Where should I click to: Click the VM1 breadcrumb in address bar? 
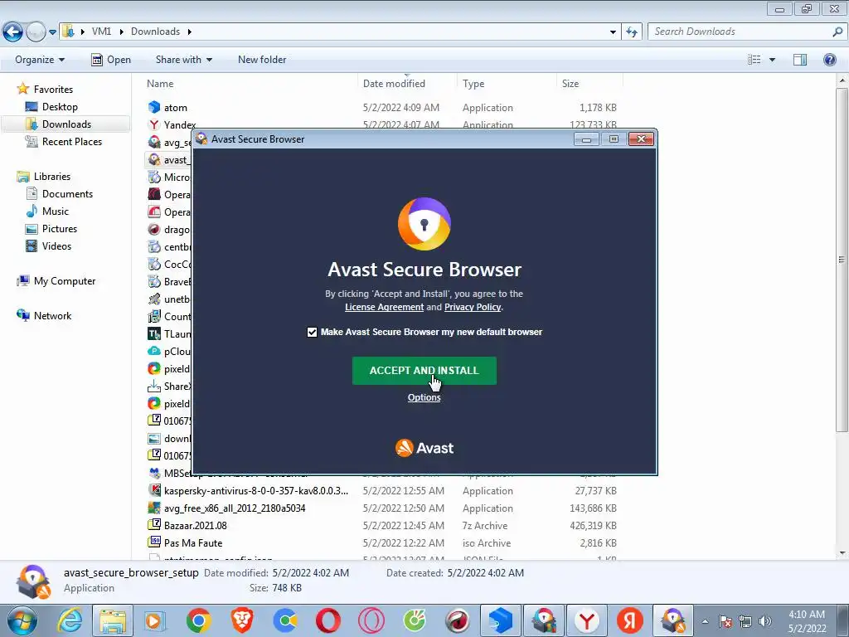[101, 32]
